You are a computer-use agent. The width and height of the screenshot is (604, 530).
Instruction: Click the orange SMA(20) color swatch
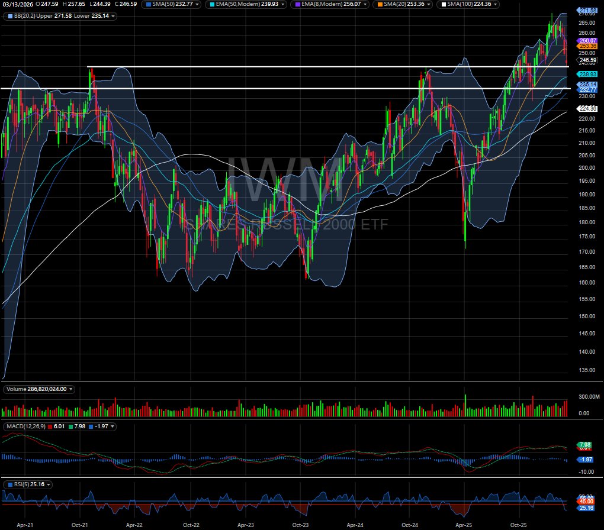pyautogui.click(x=380, y=4)
